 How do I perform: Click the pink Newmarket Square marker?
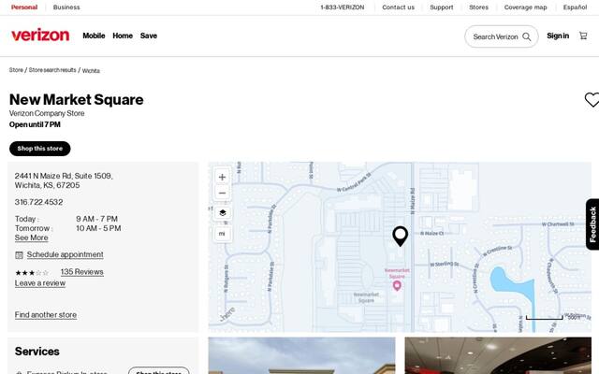tap(397, 285)
